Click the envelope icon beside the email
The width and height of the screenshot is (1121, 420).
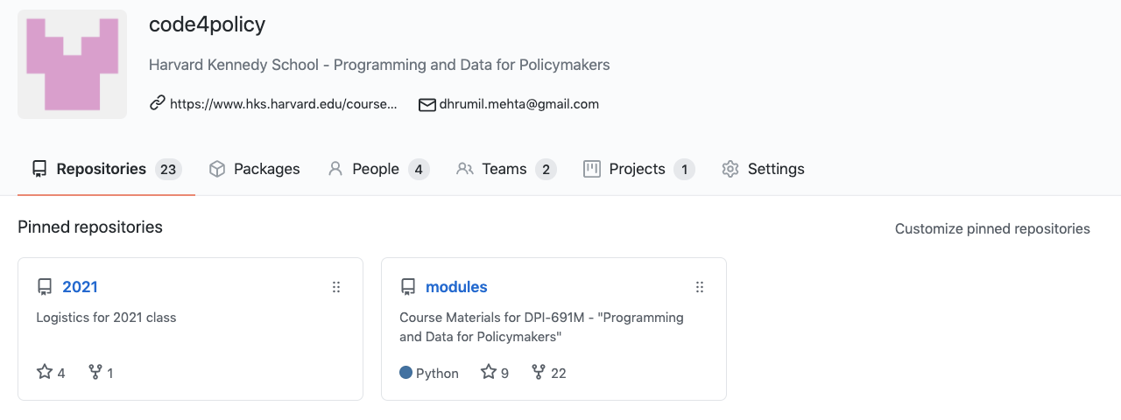tap(427, 104)
